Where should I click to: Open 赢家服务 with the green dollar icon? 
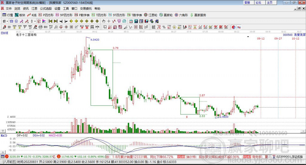click(x=198, y=15)
